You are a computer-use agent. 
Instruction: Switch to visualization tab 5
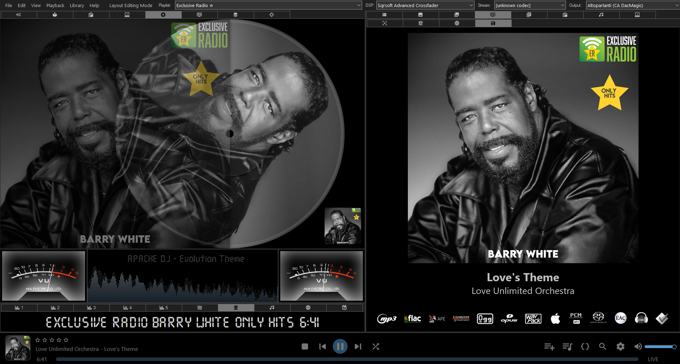164,308
